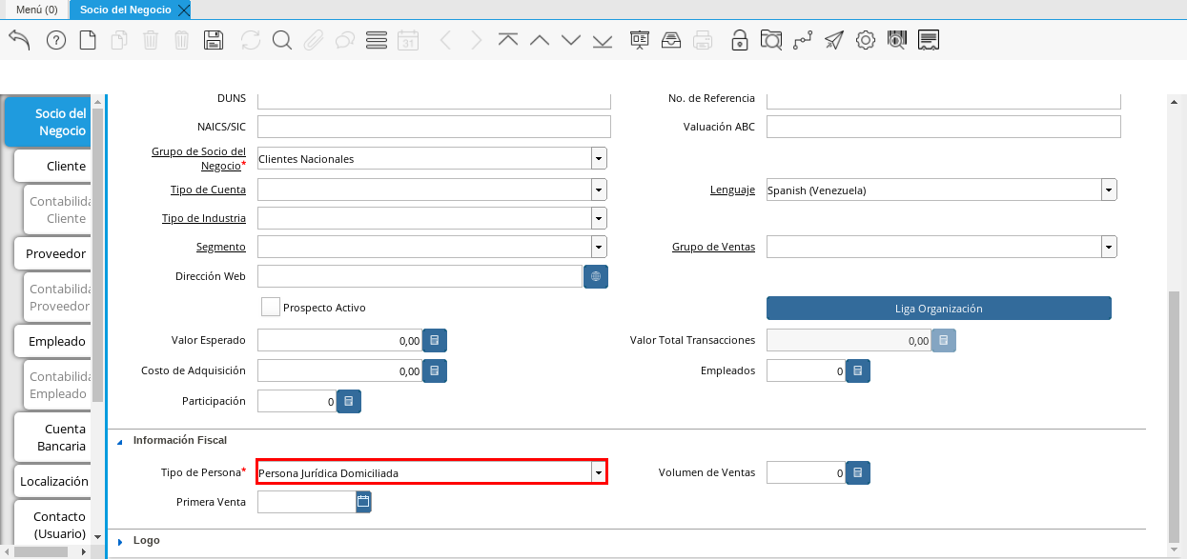The width and height of the screenshot is (1187, 560).
Task: Enable the Prospecto Activo checkbox
Action: tap(271, 307)
